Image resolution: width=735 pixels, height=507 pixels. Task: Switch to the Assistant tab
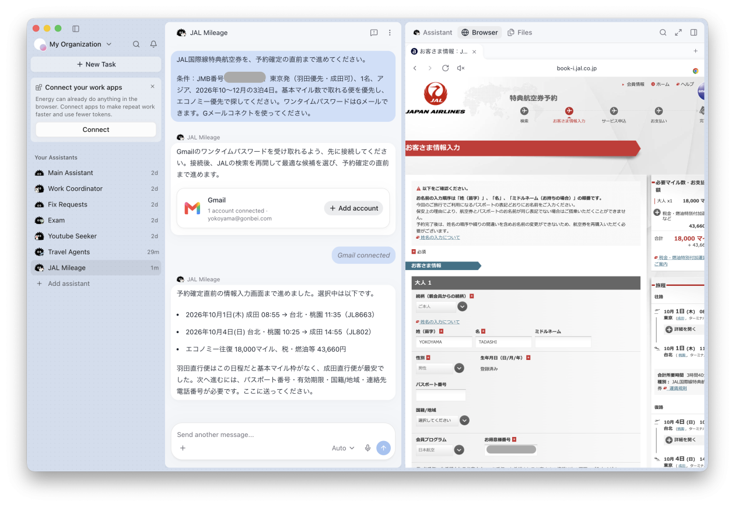(x=432, y=33)
